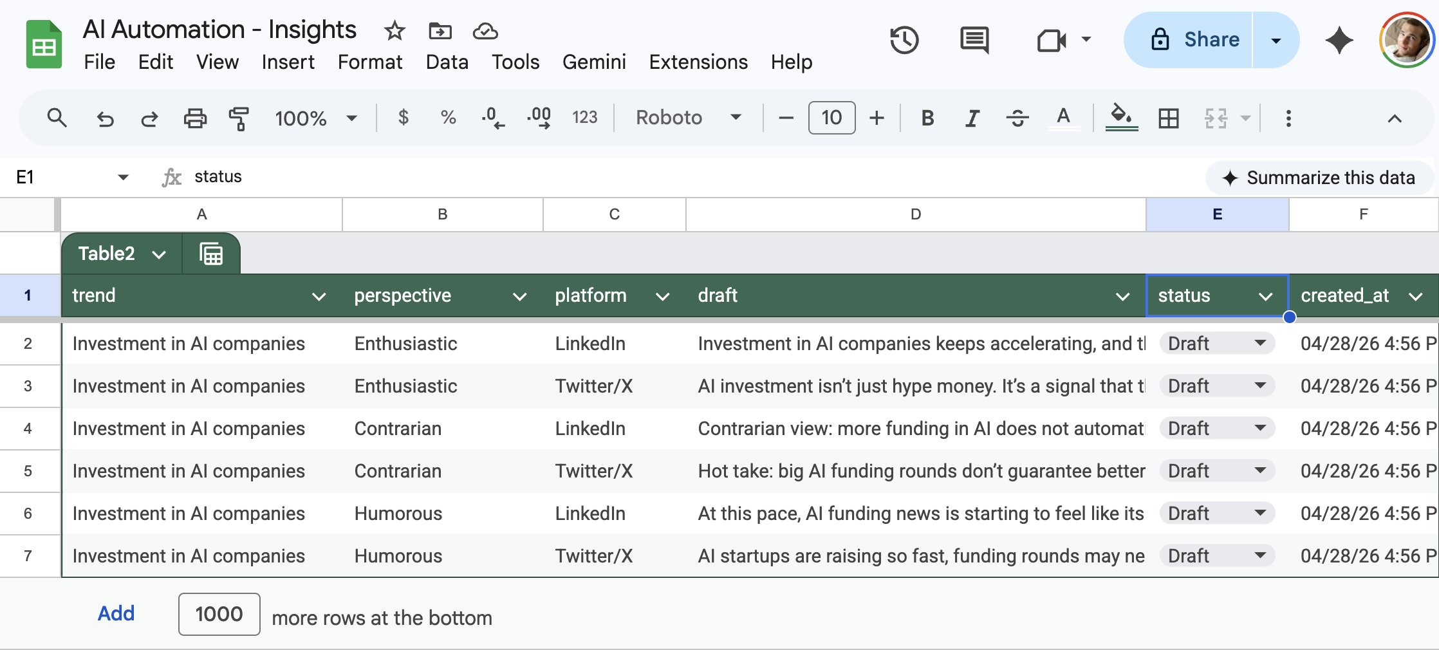Open the status column dropdown
Image resolution: width=1439 pixels, height=650 pixels.
pyautogui.click(x=1265, y=297)
